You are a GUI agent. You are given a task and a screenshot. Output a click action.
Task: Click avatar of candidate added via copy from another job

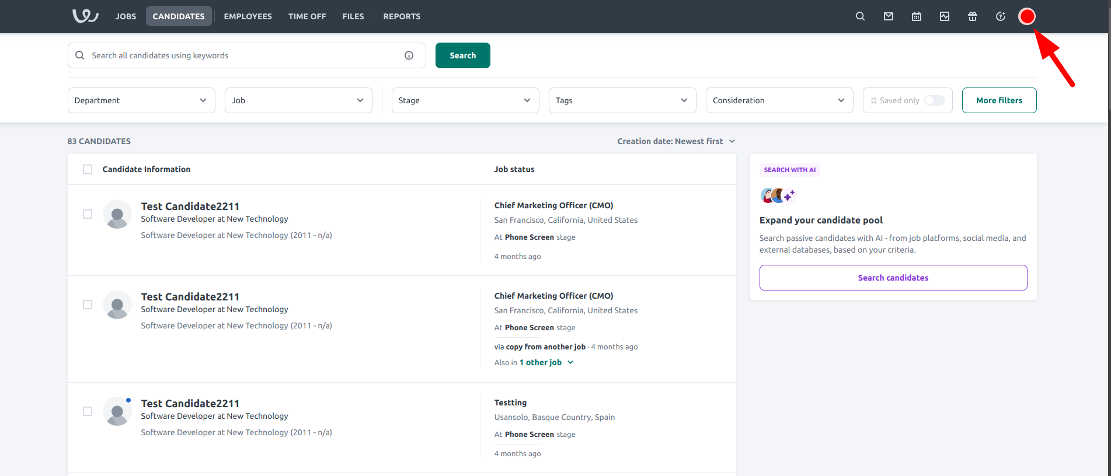(117, 304)
